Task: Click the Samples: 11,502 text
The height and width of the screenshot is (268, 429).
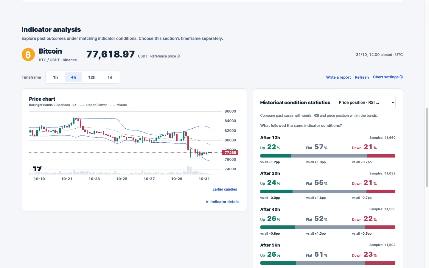Action: 382,245
